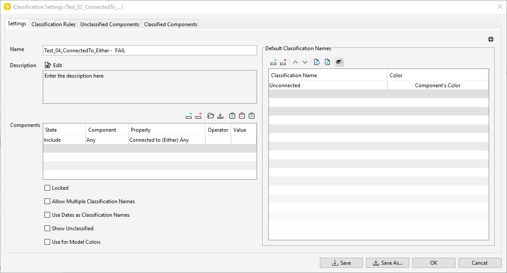507x273 pixels.
Task: Confirm with the OK button
Action: pyautogui.click(x=434, y=263)
